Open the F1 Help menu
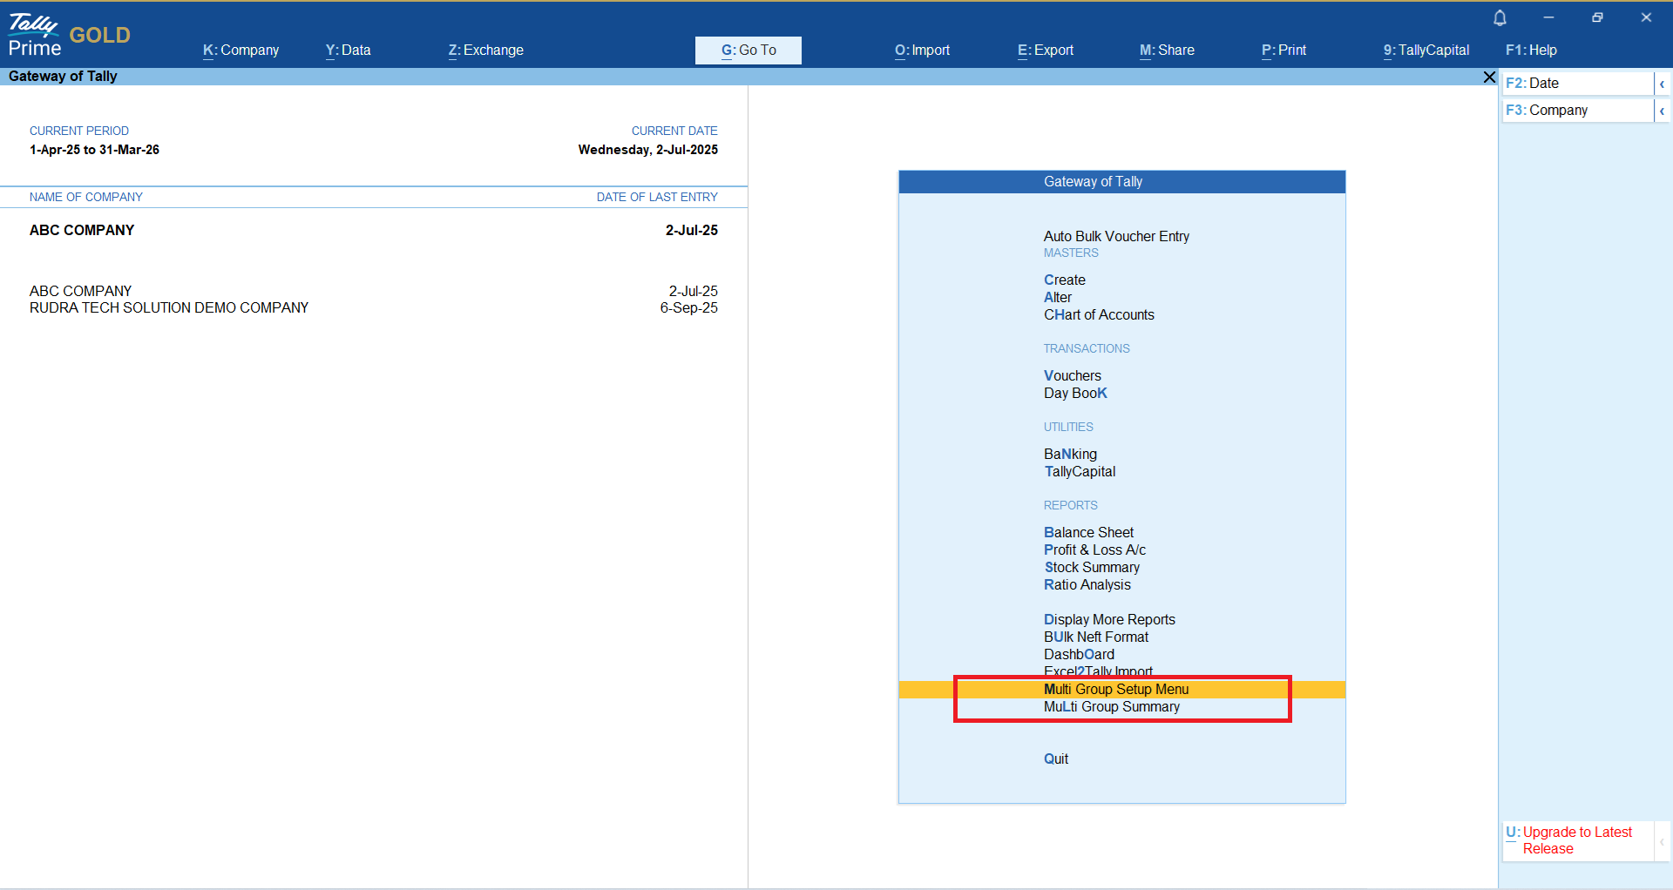The width and height of the screenshot is (1673, 890). pyautogui.click(x=1530, y=51)
